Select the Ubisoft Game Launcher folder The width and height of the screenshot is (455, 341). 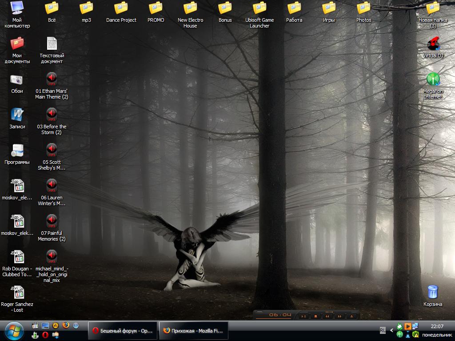pos(259,8)
